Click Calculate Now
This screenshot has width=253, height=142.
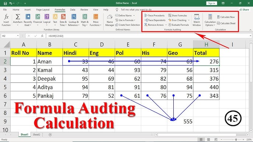[226, 17]
